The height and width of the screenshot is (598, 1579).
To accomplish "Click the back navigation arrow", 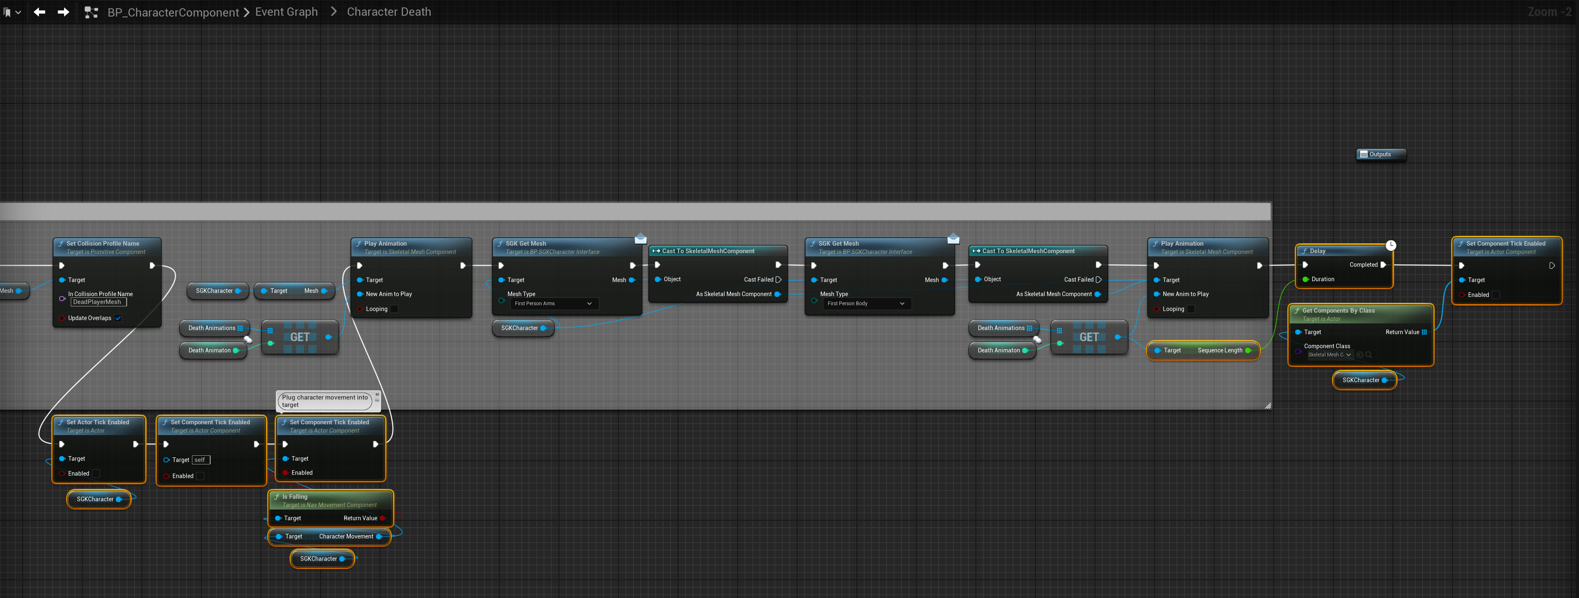I will point(39,12).
